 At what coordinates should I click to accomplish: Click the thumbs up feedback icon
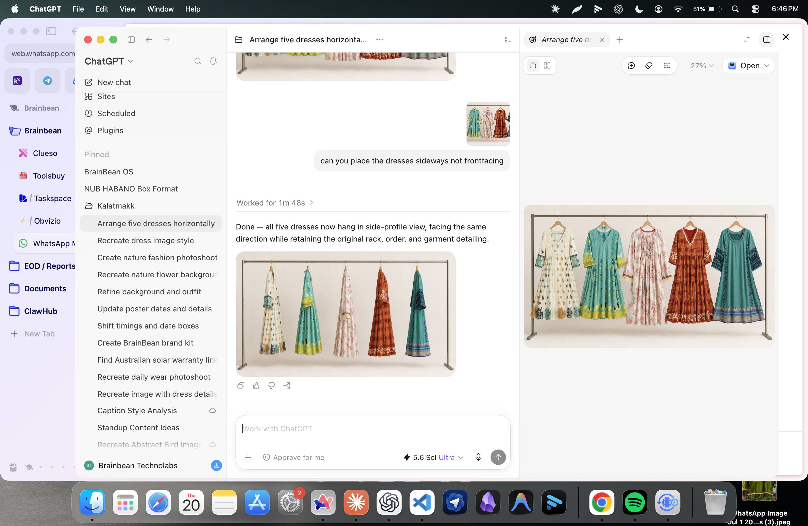click(256, 386)
